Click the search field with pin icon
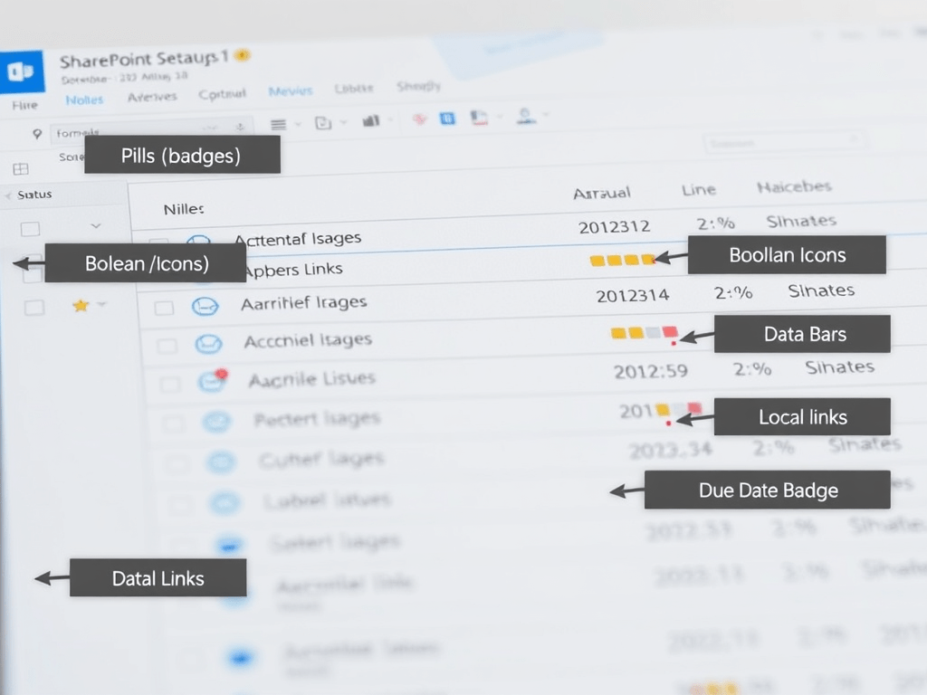The height and width of the screenshot is (695, 927). pyautogui.click(x=136, y=131)
